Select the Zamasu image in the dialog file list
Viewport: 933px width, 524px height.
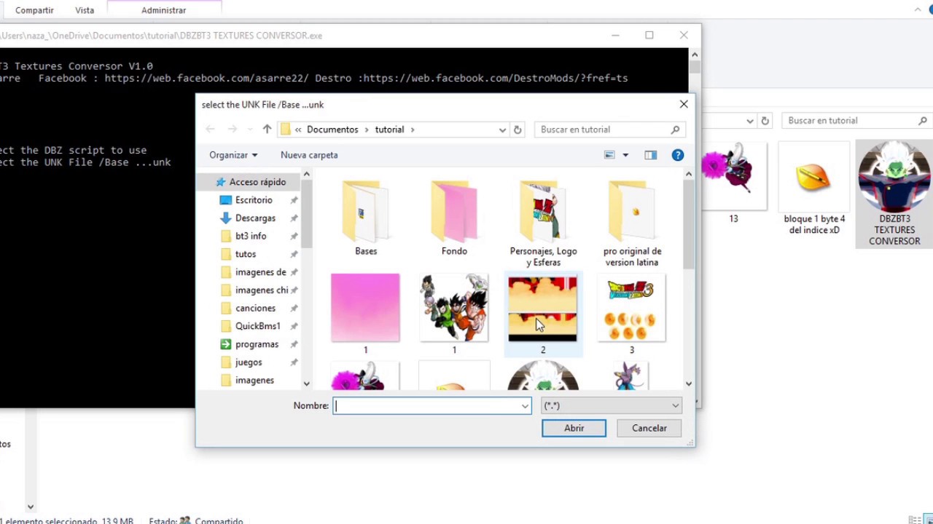coord(543,376)
